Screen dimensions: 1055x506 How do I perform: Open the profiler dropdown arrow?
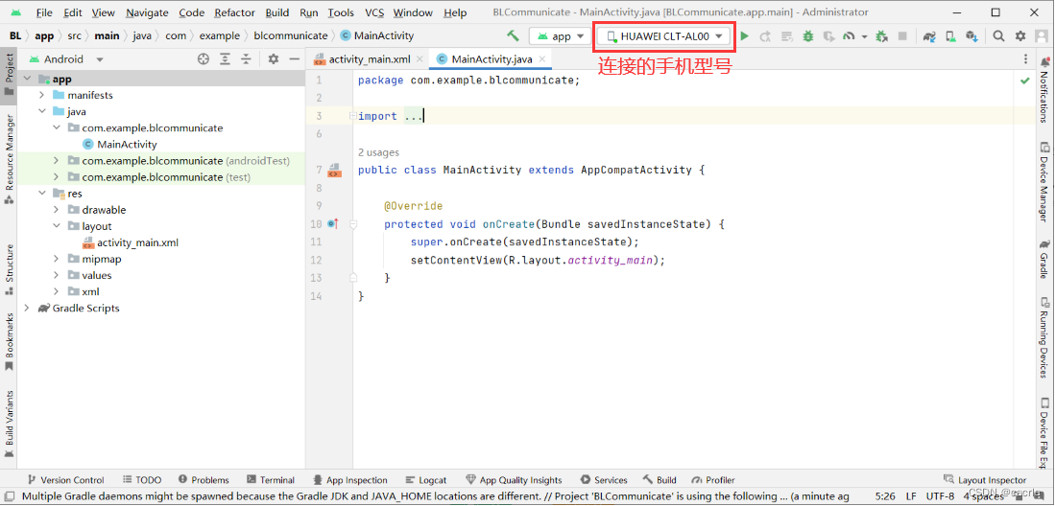point(864,36)
